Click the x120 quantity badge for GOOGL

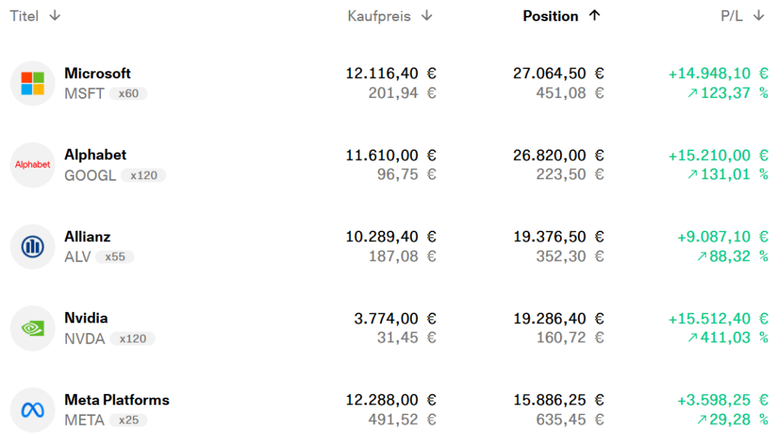tap(144, 175)
